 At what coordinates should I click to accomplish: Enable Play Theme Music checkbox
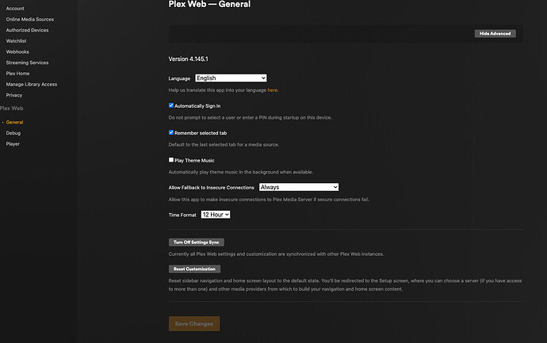coord(171,160)
